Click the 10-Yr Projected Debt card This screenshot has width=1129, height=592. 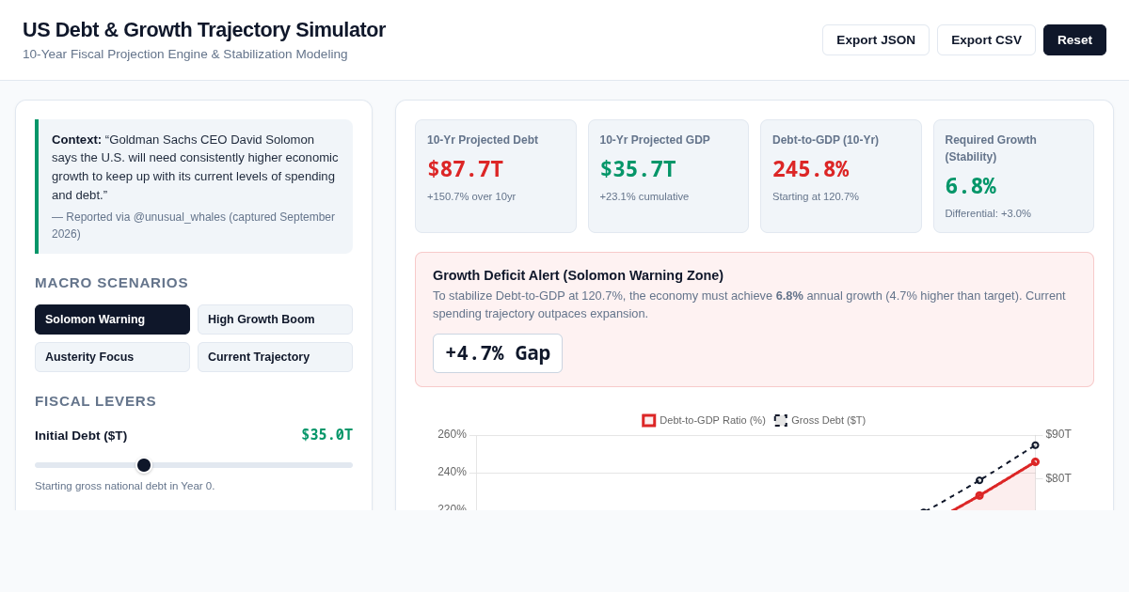click(x=496, y=176)
